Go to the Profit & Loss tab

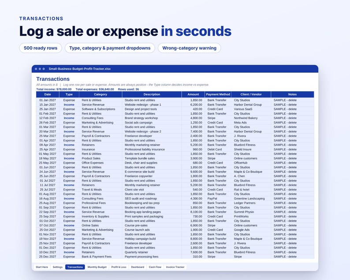point(119,267)
